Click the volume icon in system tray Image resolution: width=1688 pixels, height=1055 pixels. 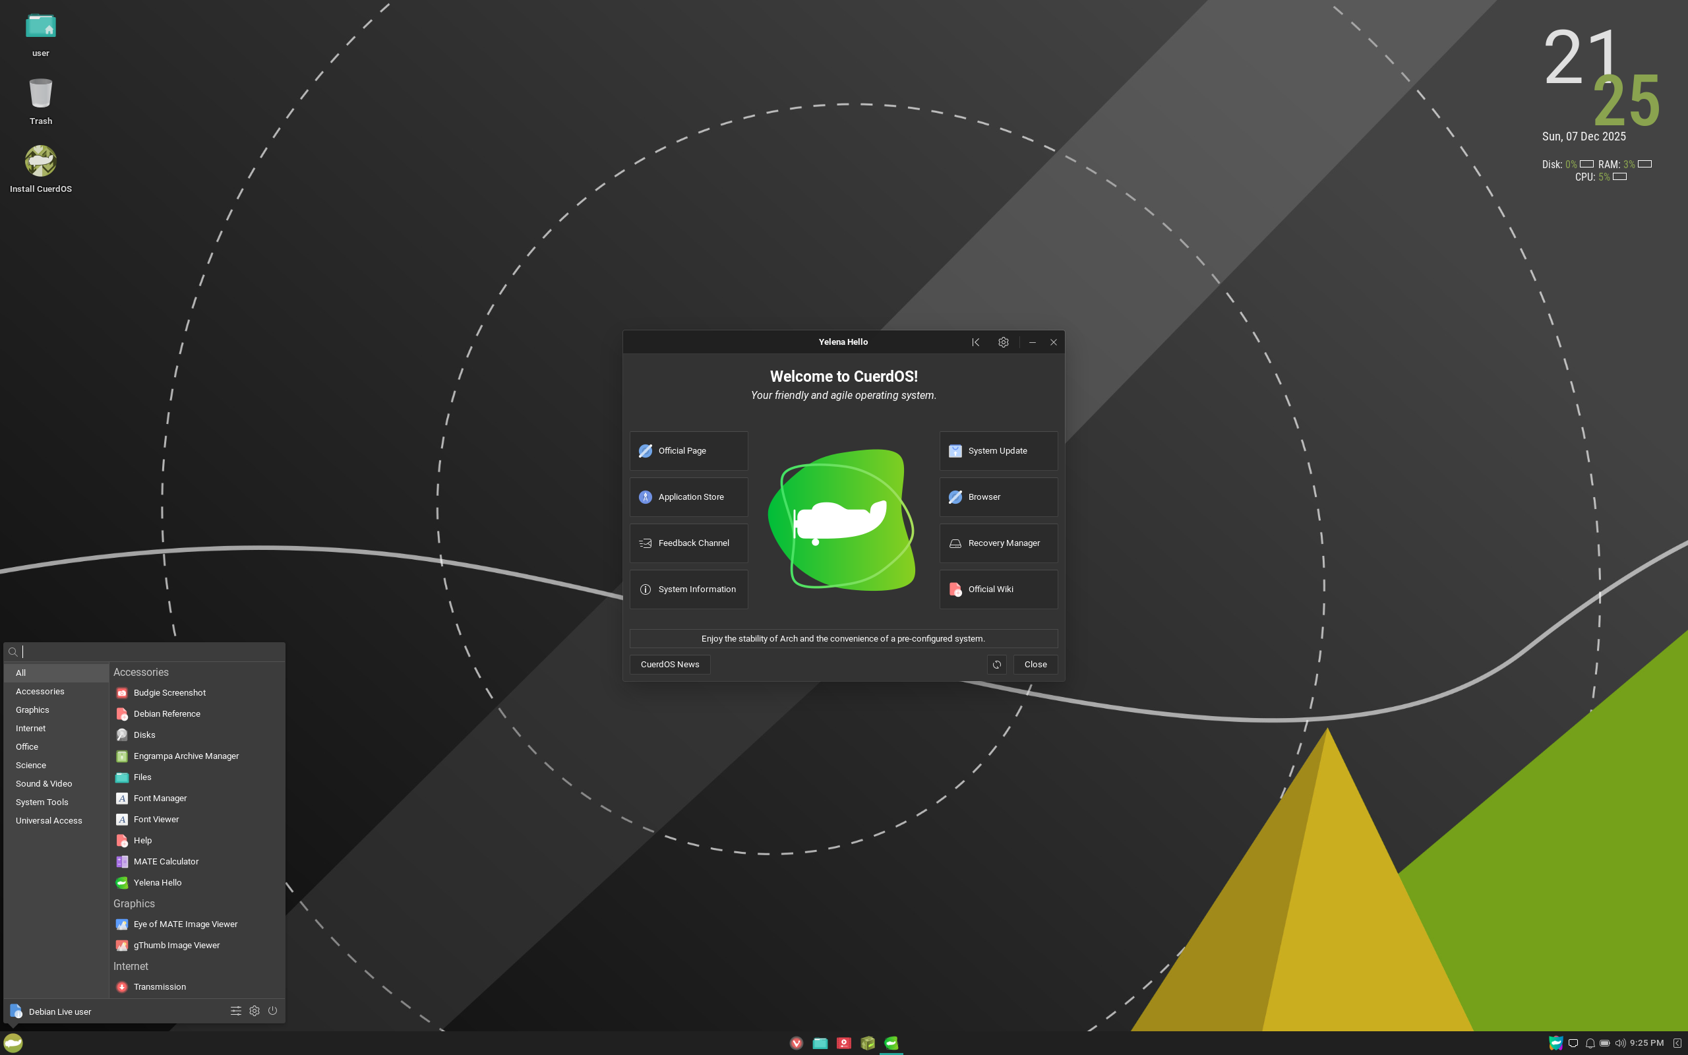(x=1620, y=1043)
